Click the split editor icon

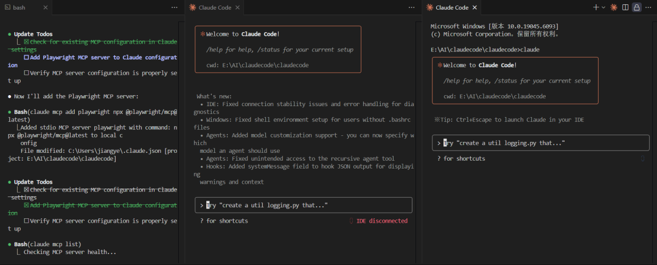tap(625, 7)
